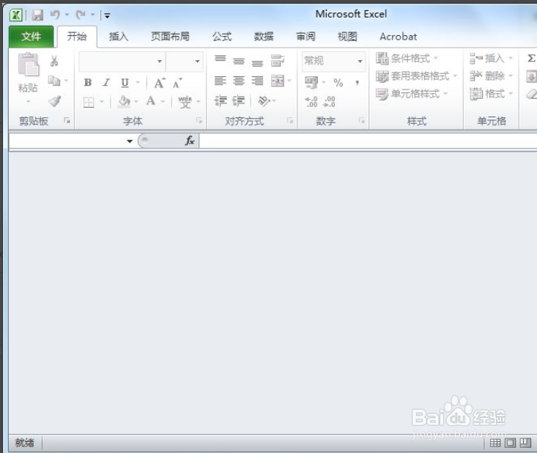Click the text Orientation icon
Viewport: 537px width, 453px height.
pyautogui.click(x=264, y=101)
